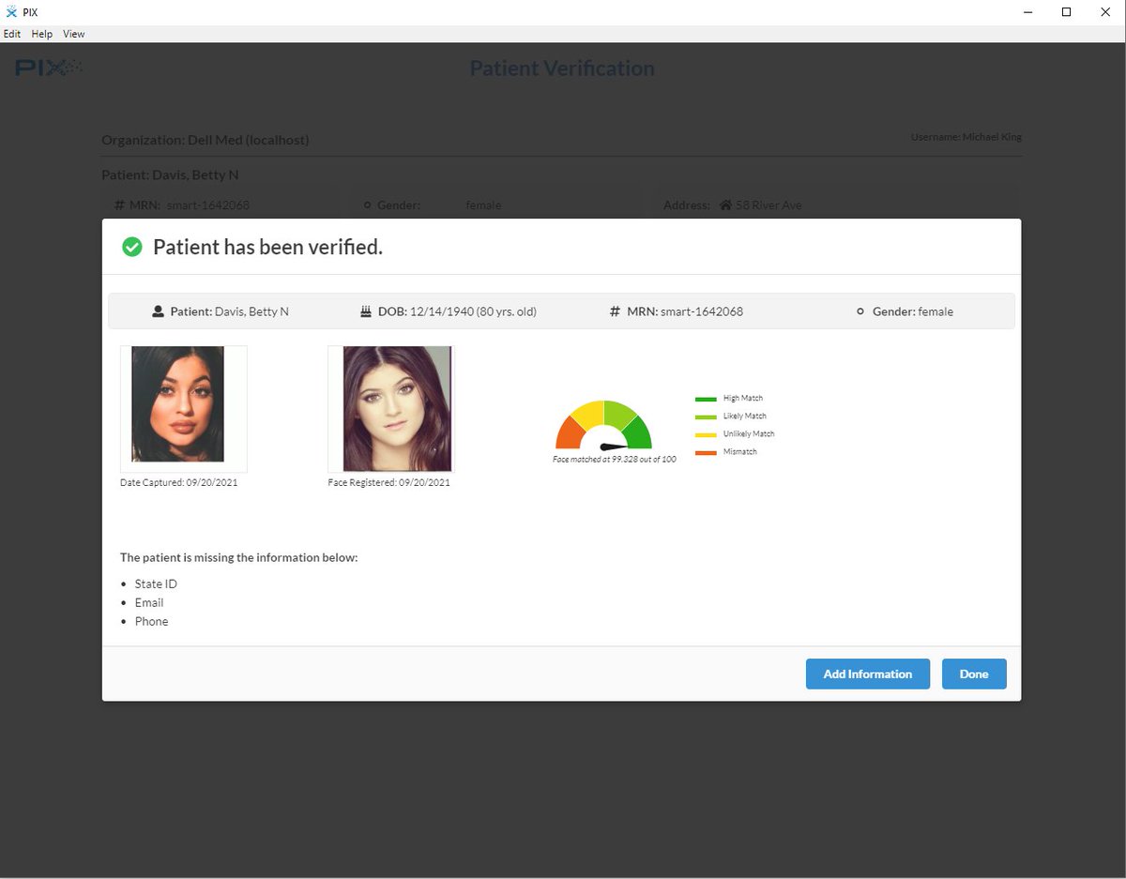The height and width of the screenshot is (879, 1126).
Task: Click 'Patient has been verified.' heading
Action: click(x=267, y=248)
